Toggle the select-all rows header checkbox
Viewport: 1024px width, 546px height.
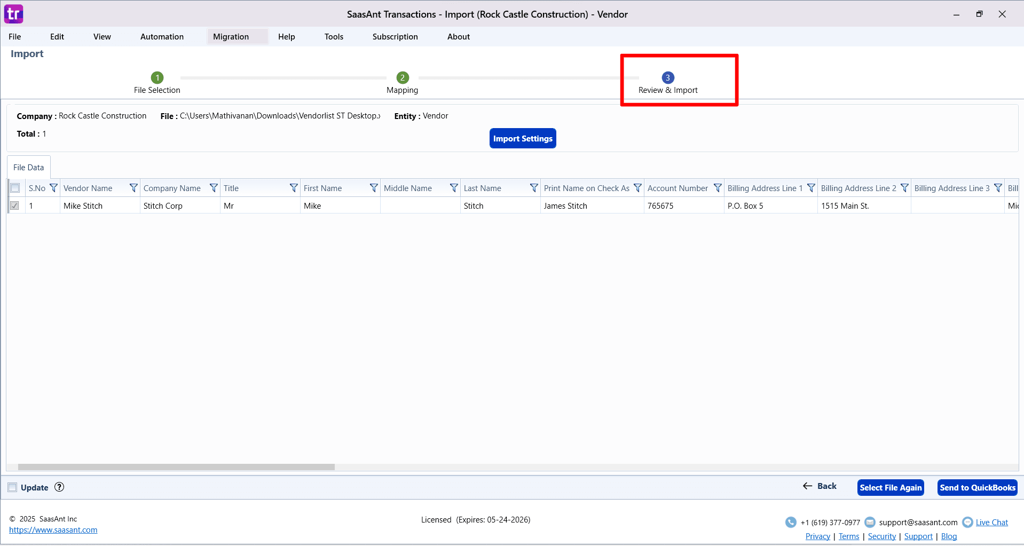15,188
